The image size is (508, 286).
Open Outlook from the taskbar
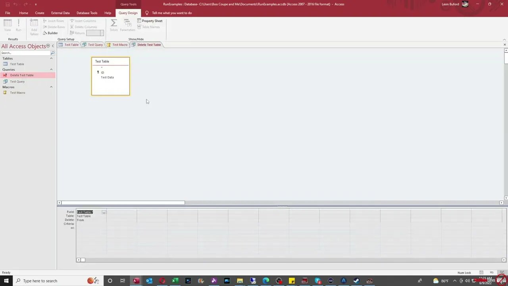point(149,281)
